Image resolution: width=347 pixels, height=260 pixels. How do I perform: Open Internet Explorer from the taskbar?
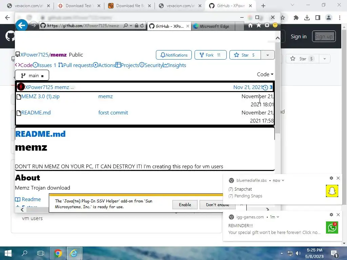[74, 253]
